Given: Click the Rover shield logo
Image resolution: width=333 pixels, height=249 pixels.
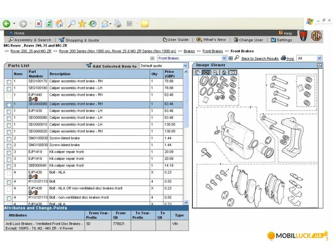Looking at the screenshot, I should 303,36.
